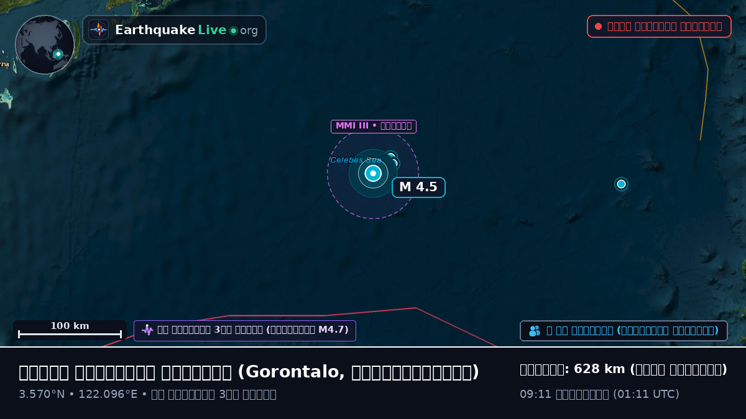746x419 pixels.
Task: Click the M 4.5 magnitude label
Action: pos(418,187)
